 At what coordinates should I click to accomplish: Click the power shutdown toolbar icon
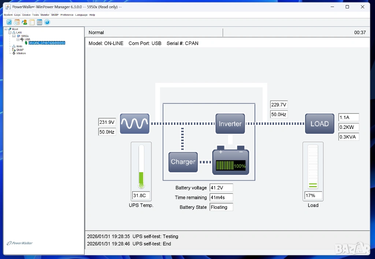pos(9,22)
